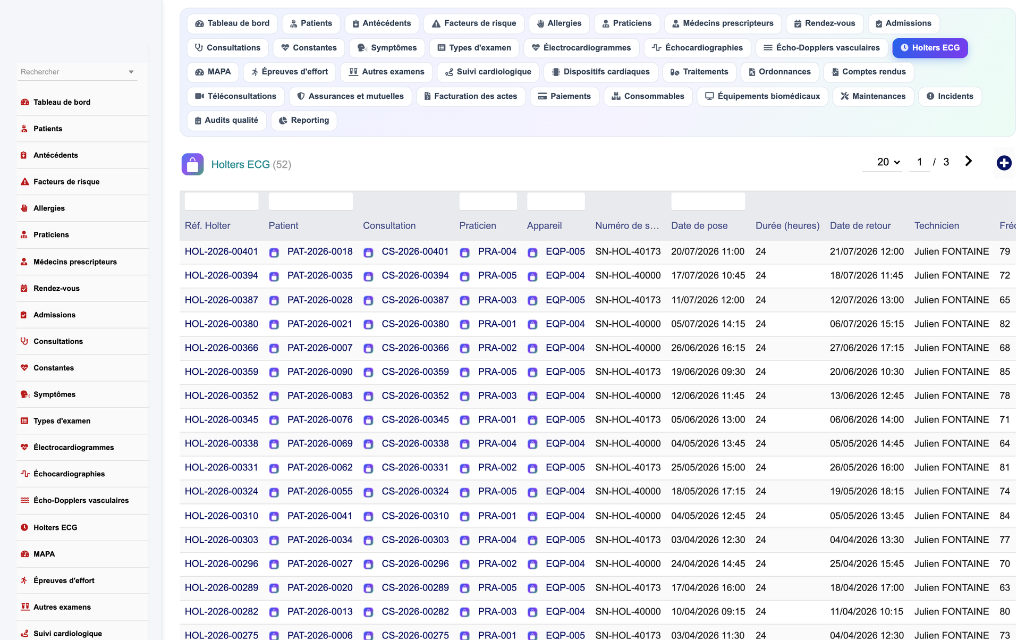Screen dimensions: 1034x640
Task: Open Suivi cardiologique in sidebar
Action: (67, 634)
